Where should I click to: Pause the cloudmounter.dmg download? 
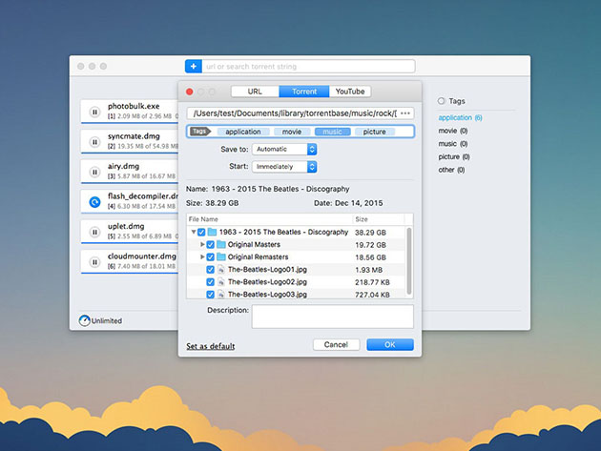coord(94,261)
